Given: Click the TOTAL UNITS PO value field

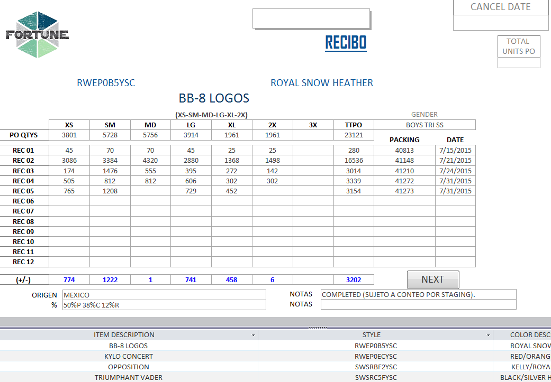Looking at the screenshot, I should [x=519, y=63].
